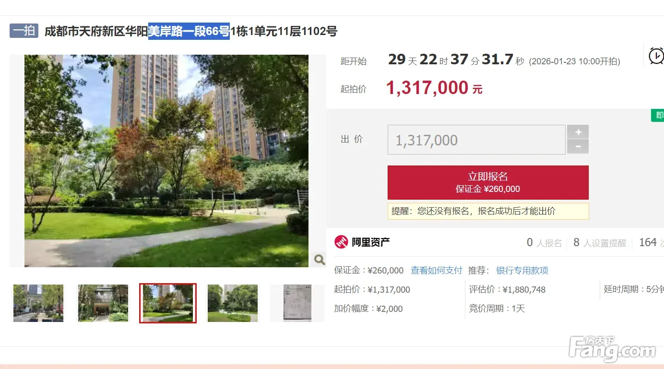Click the bid price input field
This screenshot has height=369, width=664.
476,140
